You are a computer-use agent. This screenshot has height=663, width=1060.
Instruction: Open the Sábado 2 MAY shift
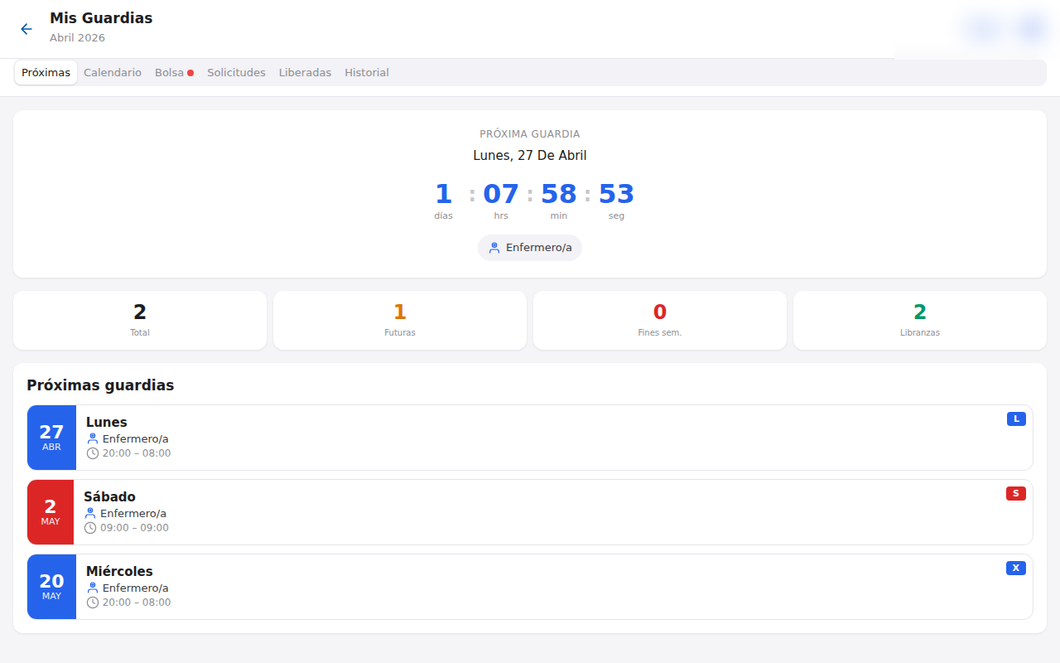click(x=530, y=512)
